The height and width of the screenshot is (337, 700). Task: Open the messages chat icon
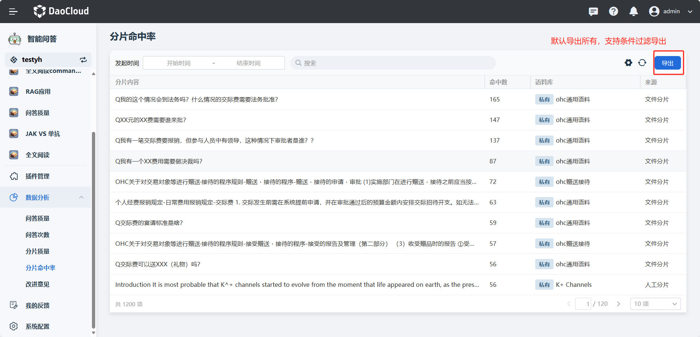(593, 11)
